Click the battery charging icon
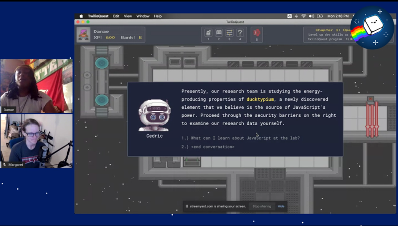Screen dimensions: 398x226 coord(320,16)
